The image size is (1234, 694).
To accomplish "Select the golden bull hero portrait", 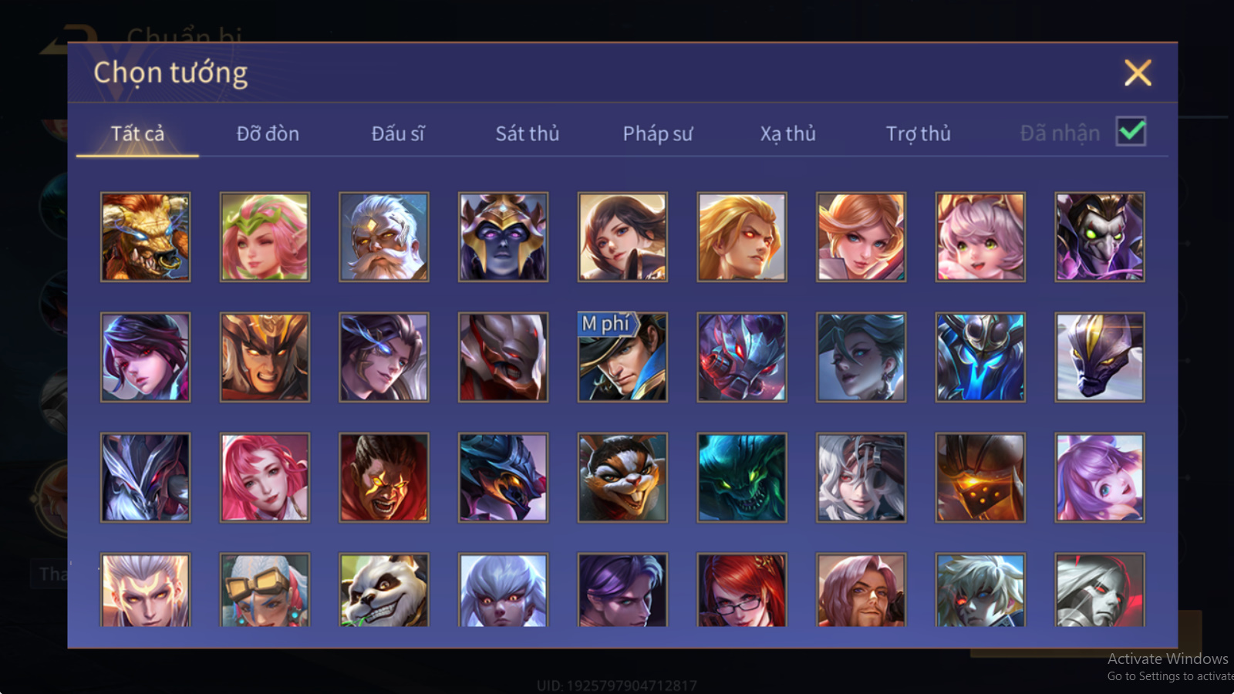I will [145, 237].
